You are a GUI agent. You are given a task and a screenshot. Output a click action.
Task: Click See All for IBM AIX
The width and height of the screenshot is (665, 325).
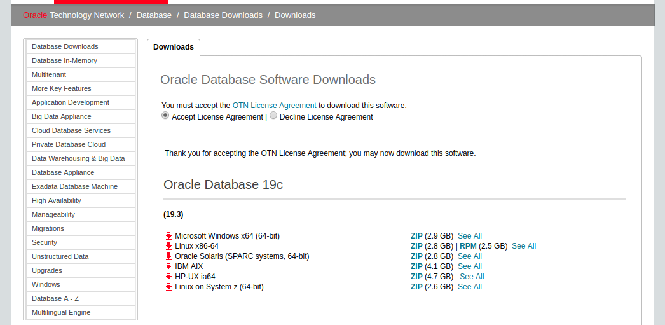coord(470,266)
